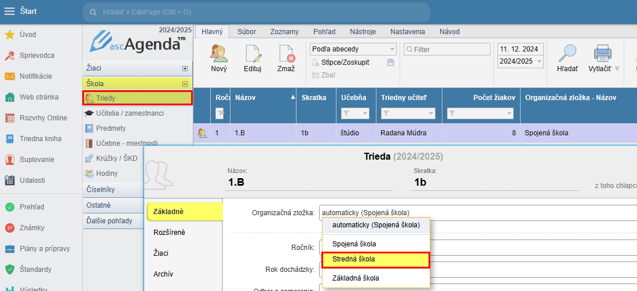
Task: Open Notifikácie in the left sidebar
Action: point(35,76)
